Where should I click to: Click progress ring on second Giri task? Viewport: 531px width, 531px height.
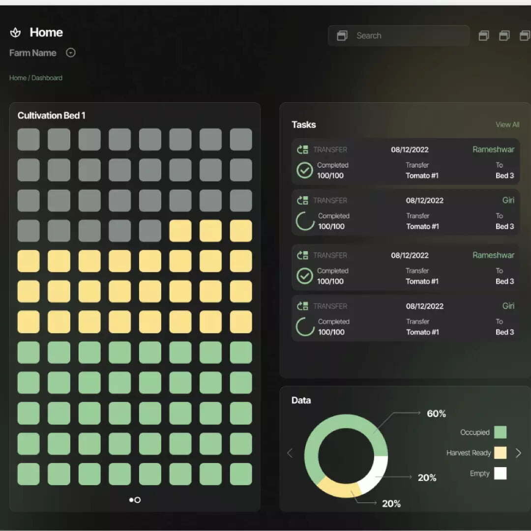[x=305, y=327]
